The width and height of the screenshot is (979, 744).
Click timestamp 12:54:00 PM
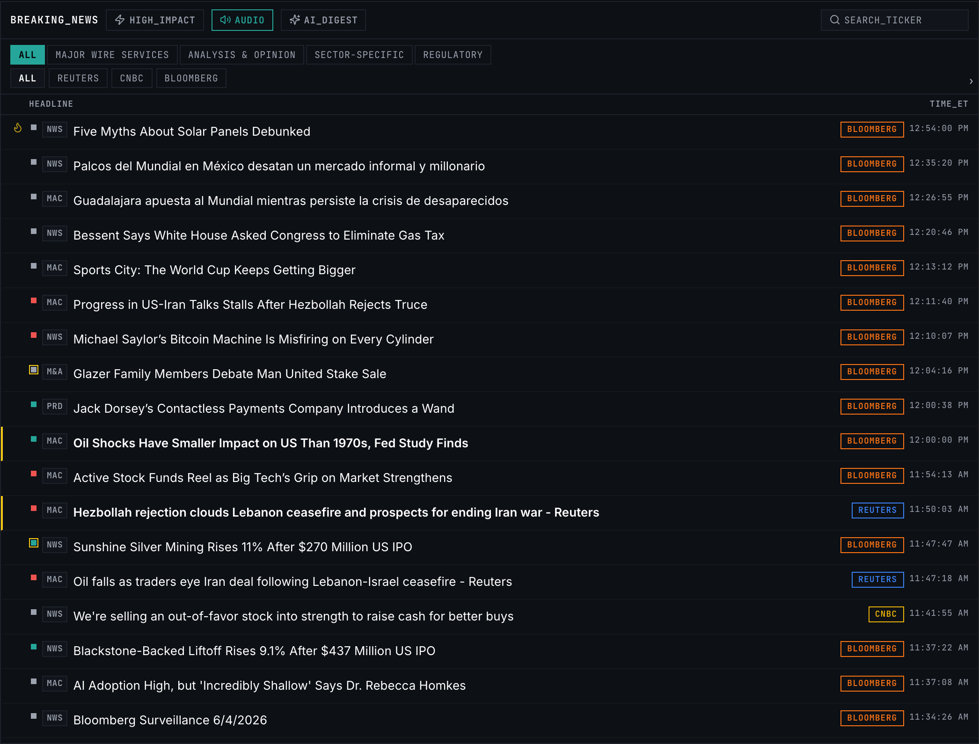[x=939, y=128]
